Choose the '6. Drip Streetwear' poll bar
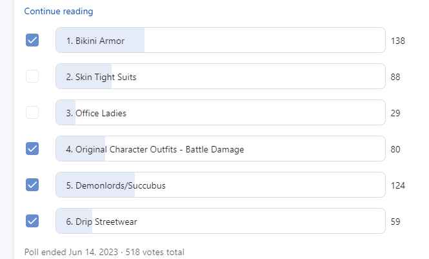Viewport: 429px width, 259px height. tap(221, 221)
